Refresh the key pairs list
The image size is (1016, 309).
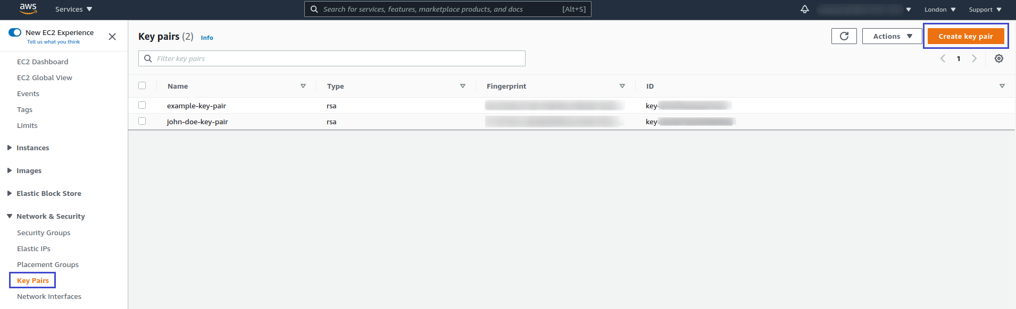pyautogui.click(x=844, y=36)
